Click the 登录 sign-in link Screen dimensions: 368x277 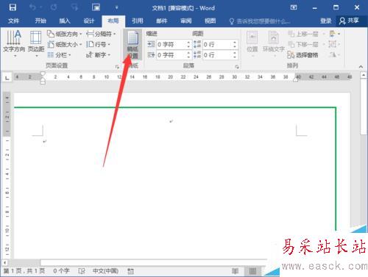[325, 21]
